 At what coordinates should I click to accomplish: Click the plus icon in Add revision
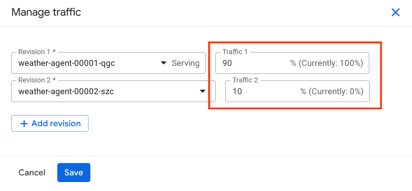[24, 124]
